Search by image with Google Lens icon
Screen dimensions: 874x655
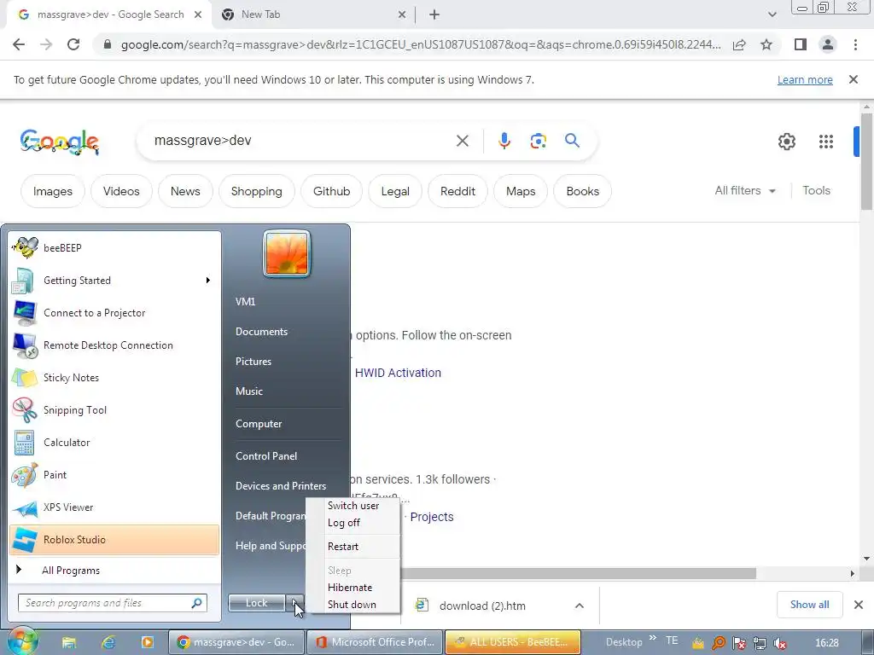coord(538,141)
